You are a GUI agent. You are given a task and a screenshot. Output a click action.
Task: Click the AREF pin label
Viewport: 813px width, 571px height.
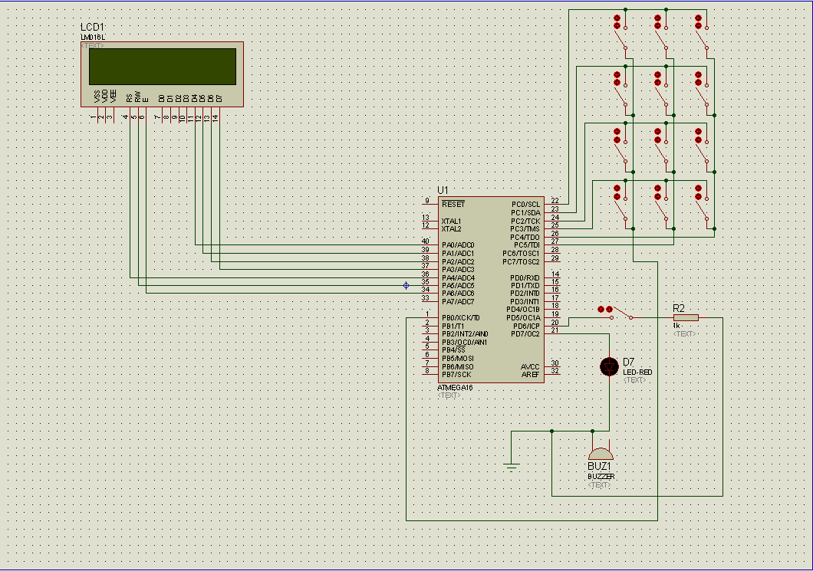click(531, 375)
